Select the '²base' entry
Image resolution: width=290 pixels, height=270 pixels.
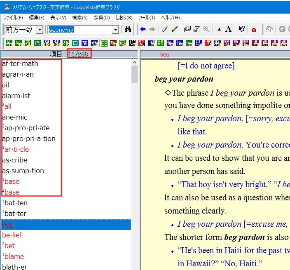pyautogui.click(x=11, y=192)
